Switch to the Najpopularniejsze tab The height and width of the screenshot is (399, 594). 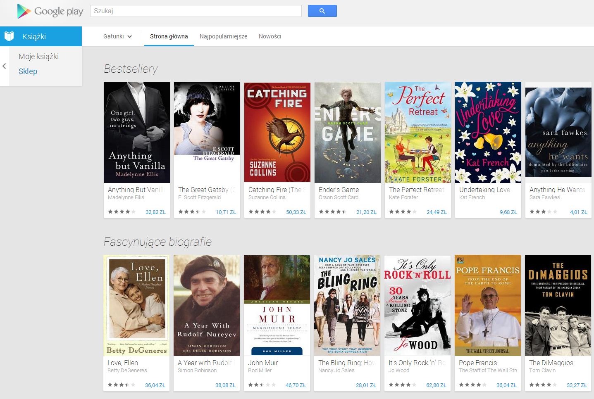(223, 36)
